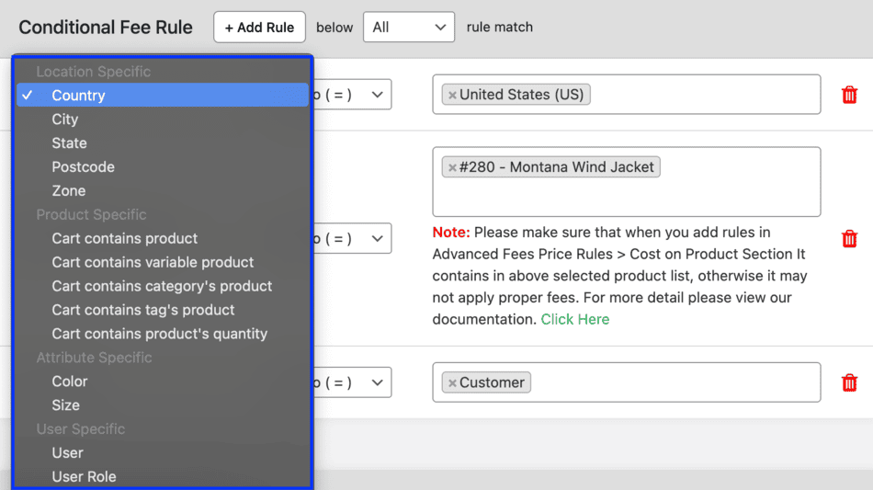Open the Click Here documentation link

tap(575, 319)
